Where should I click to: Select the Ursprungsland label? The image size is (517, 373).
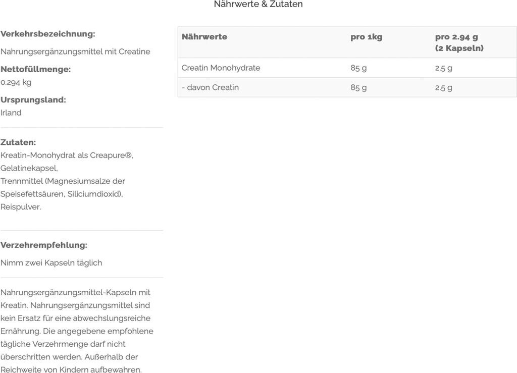(33, 100)
